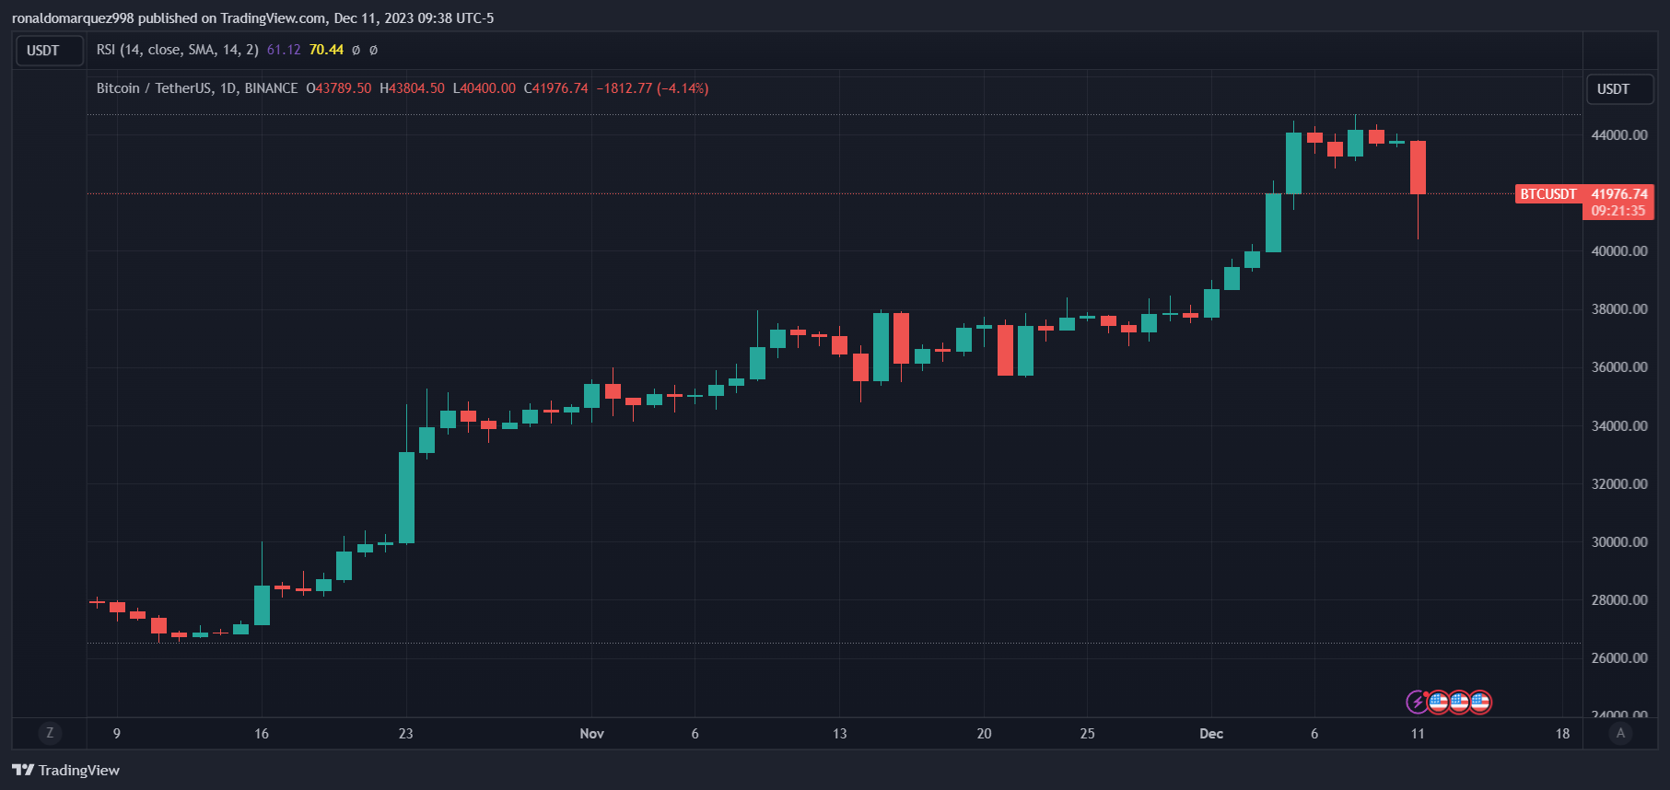Image resolution: width=1670 pixels, height=790 pixels.
Task: Click the 'Dec' label on the time axis
Action: [1211, 734]
